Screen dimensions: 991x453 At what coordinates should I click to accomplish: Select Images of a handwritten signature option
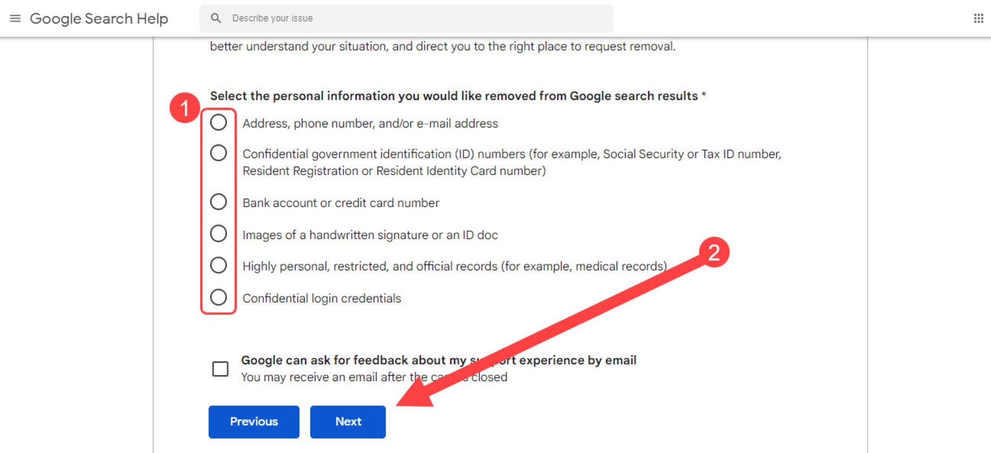pos(218,234)
